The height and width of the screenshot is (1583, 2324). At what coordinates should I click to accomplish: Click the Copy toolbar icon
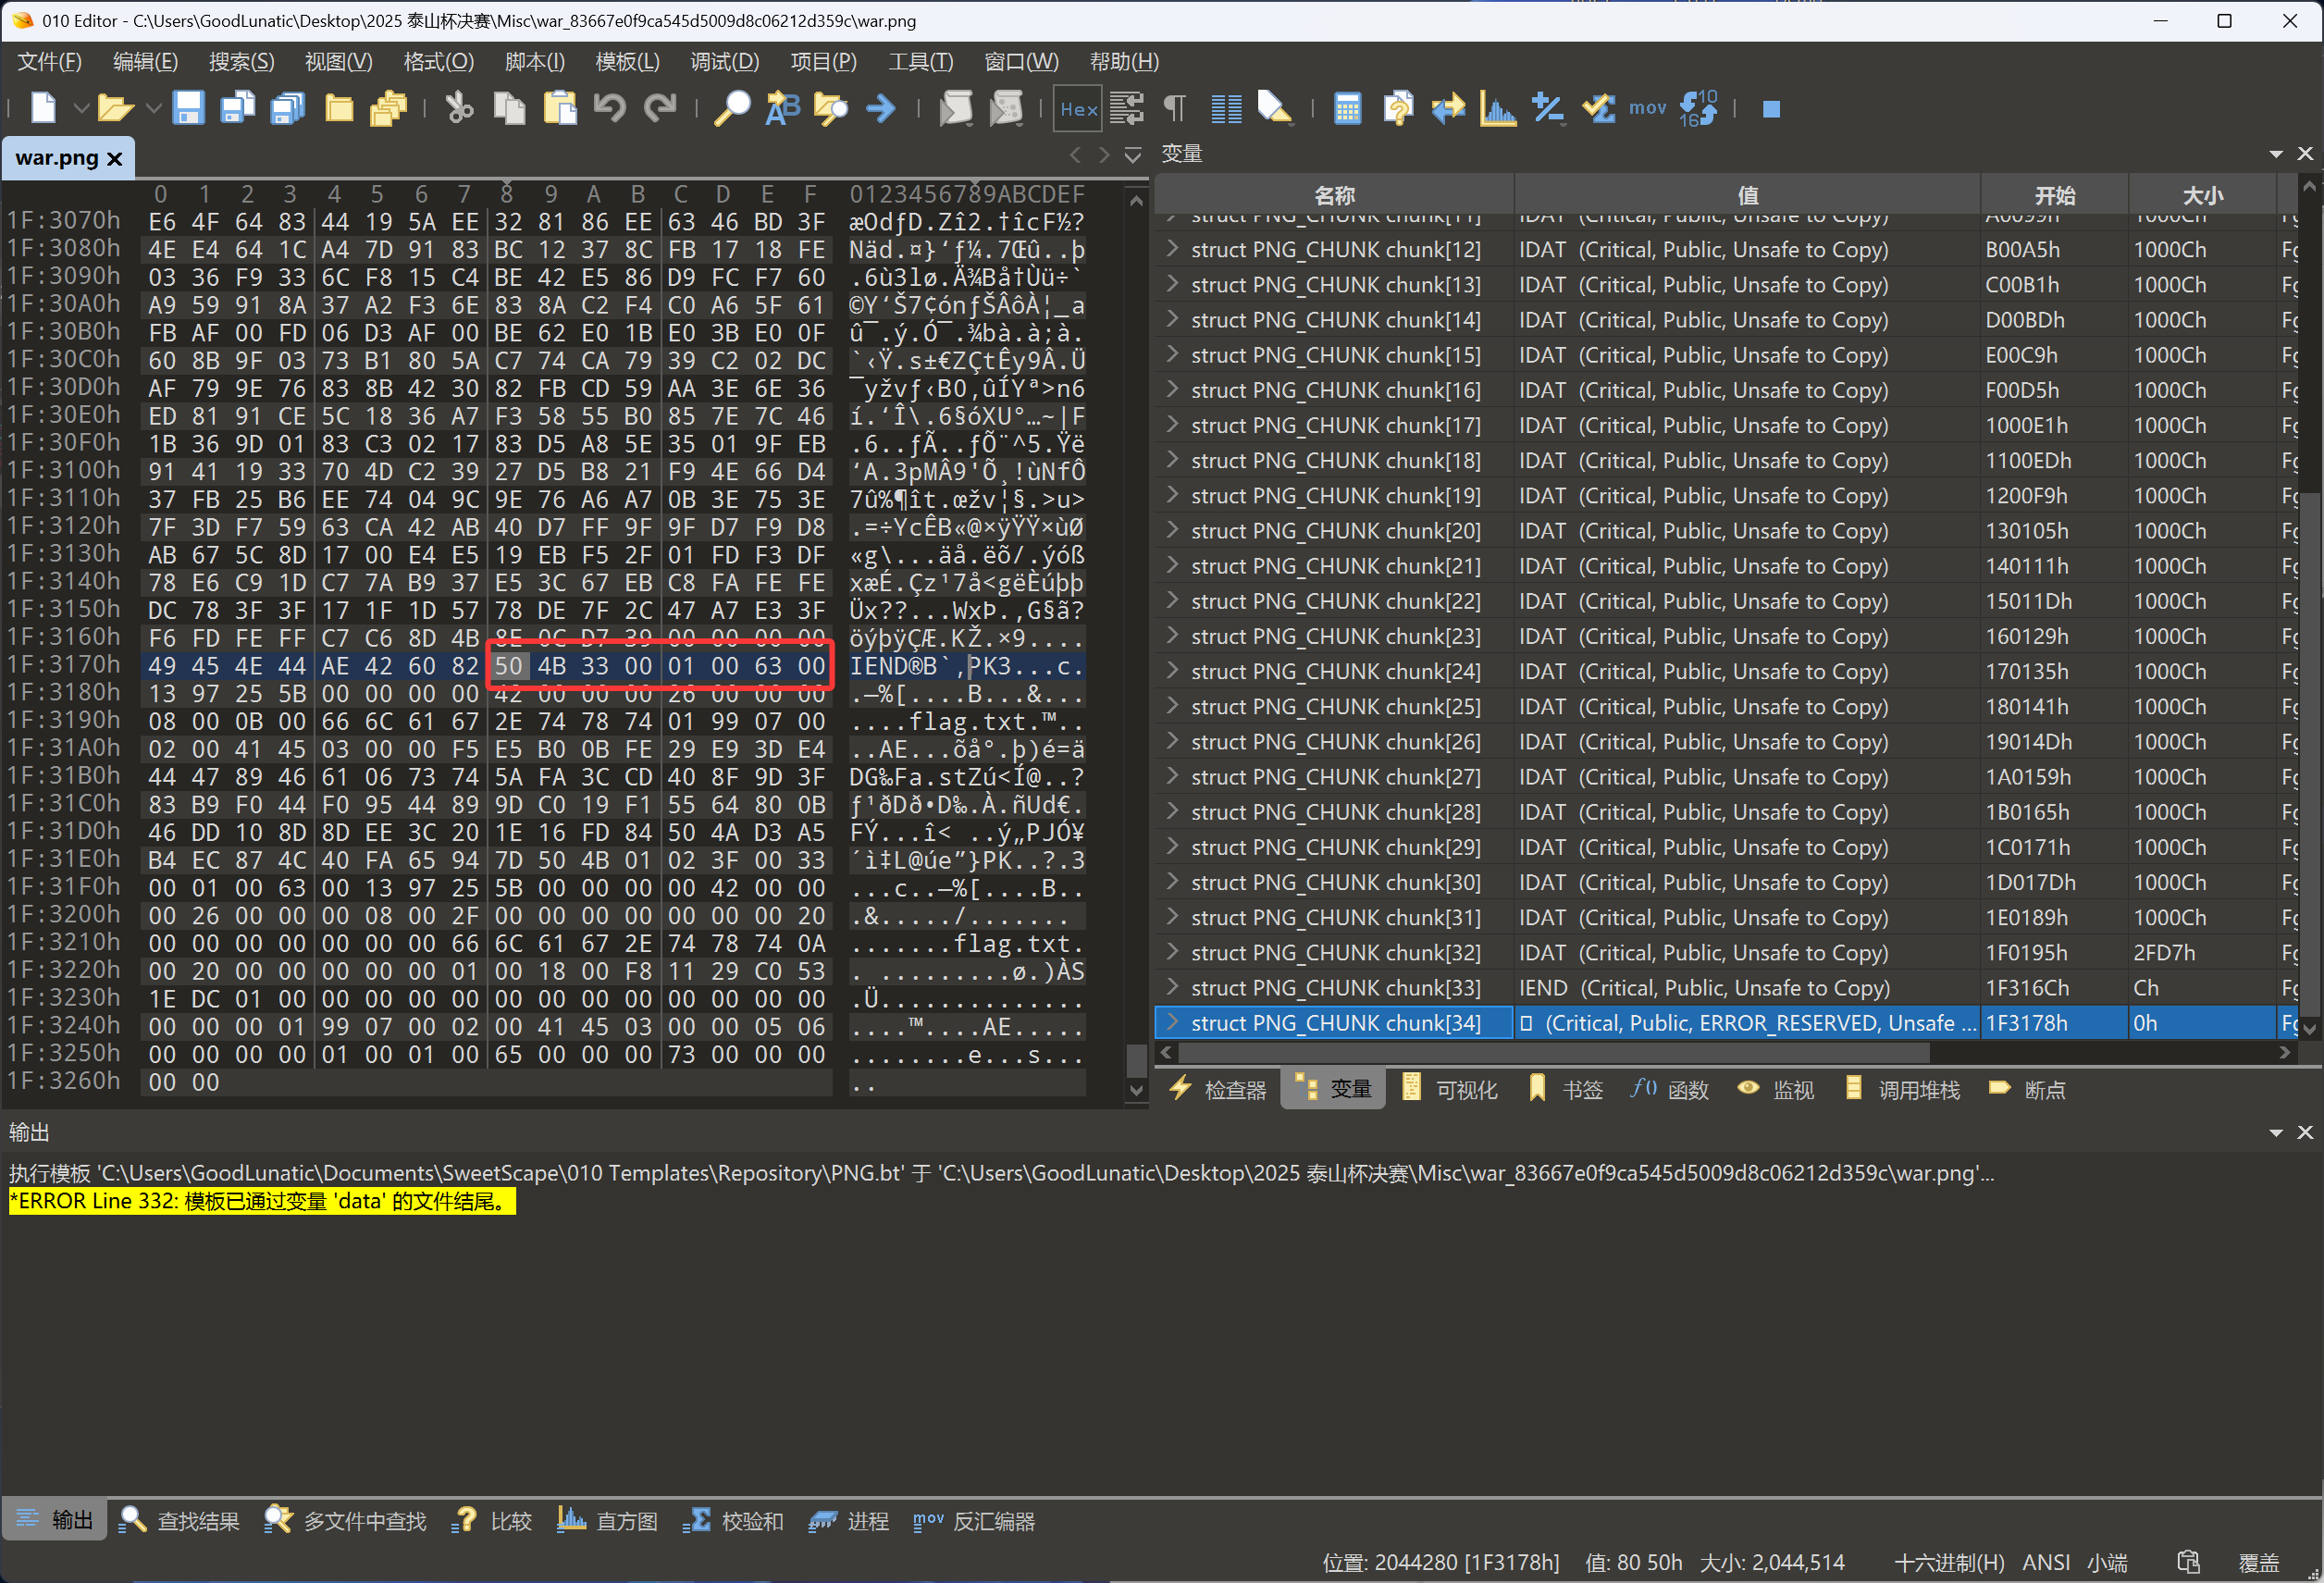coord(510,108)
